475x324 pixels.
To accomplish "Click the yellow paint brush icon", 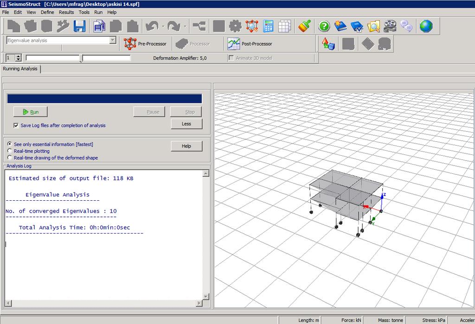I will (x=304, y=26).
